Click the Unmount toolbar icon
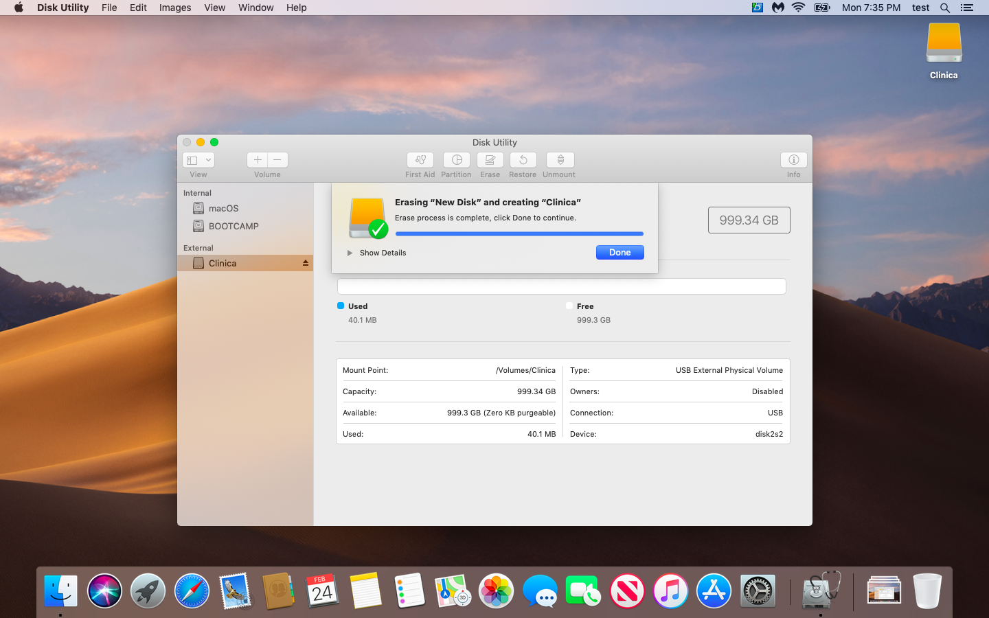 pyautogui.click(x=560, y=160)
